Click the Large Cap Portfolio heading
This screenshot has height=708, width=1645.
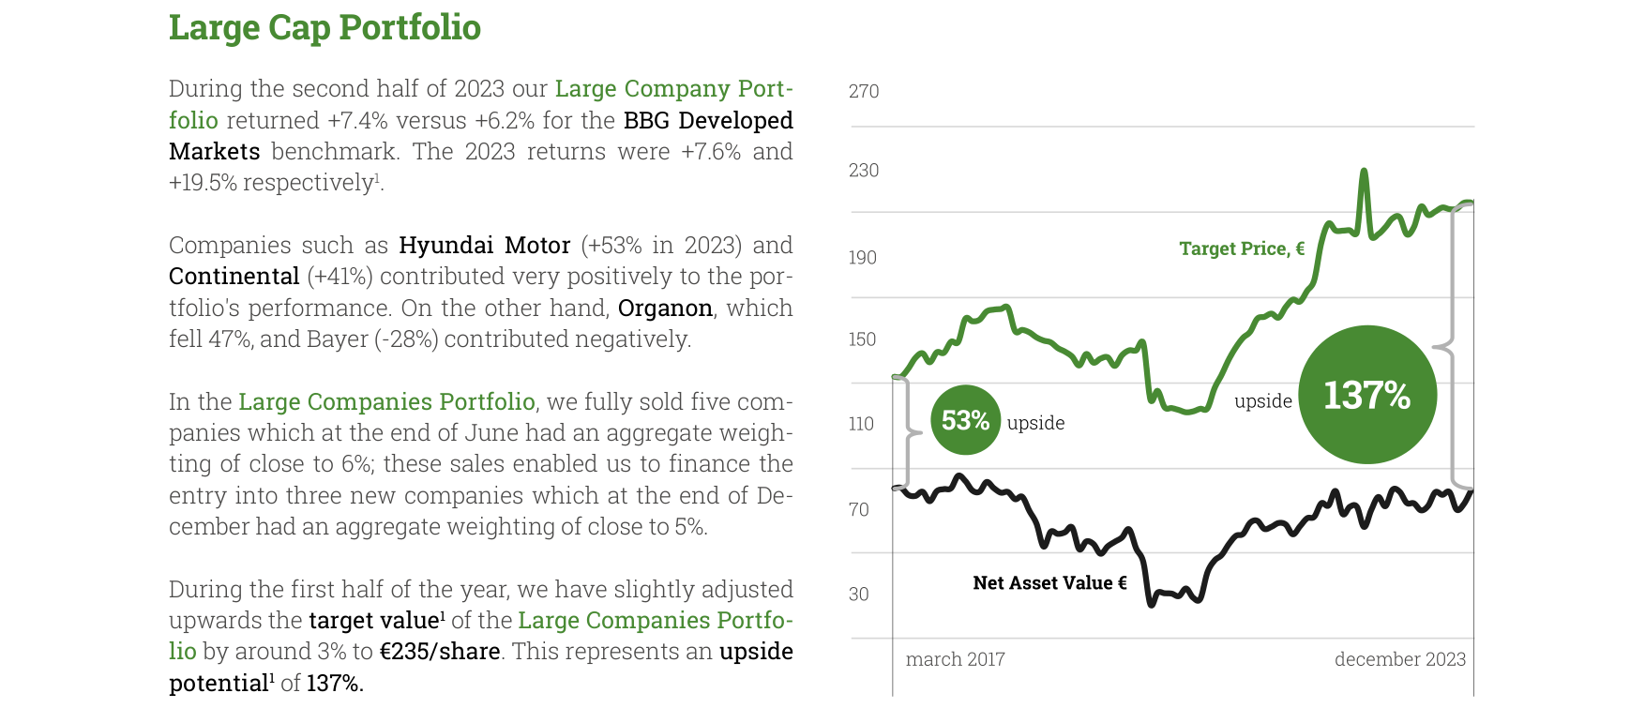click(x=324, y=28)
